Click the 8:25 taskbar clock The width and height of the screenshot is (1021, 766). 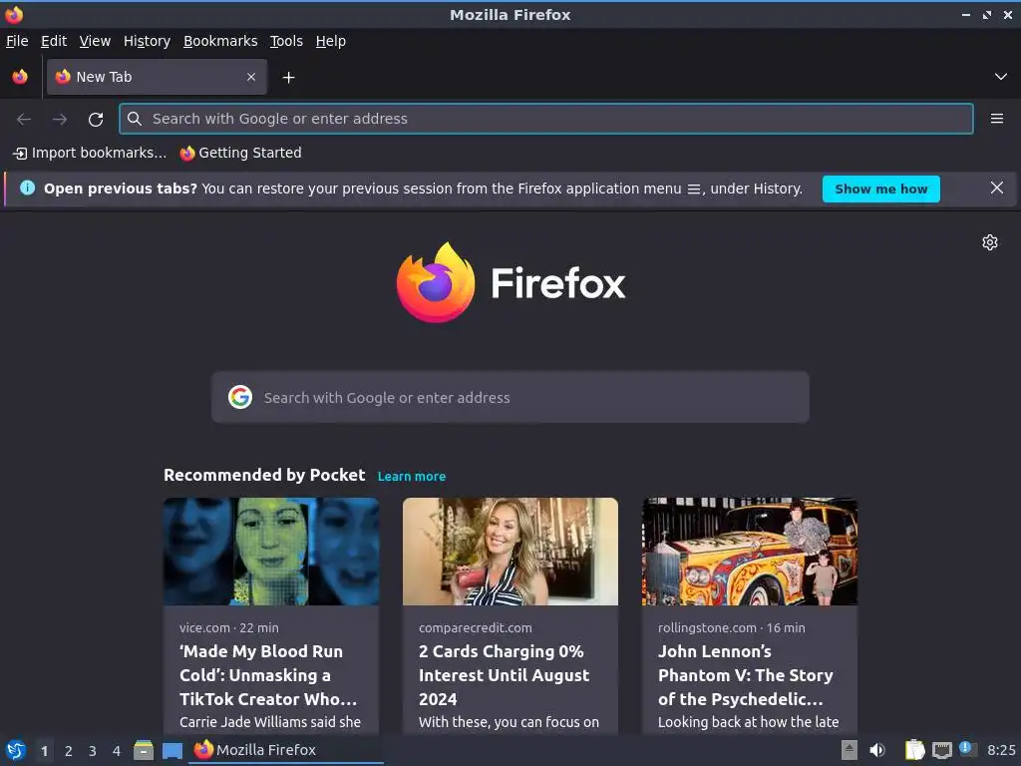click(1001, 750)
